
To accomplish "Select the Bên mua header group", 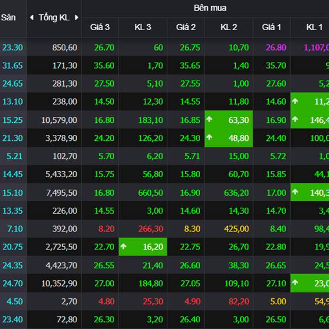I will click(209, 8).
